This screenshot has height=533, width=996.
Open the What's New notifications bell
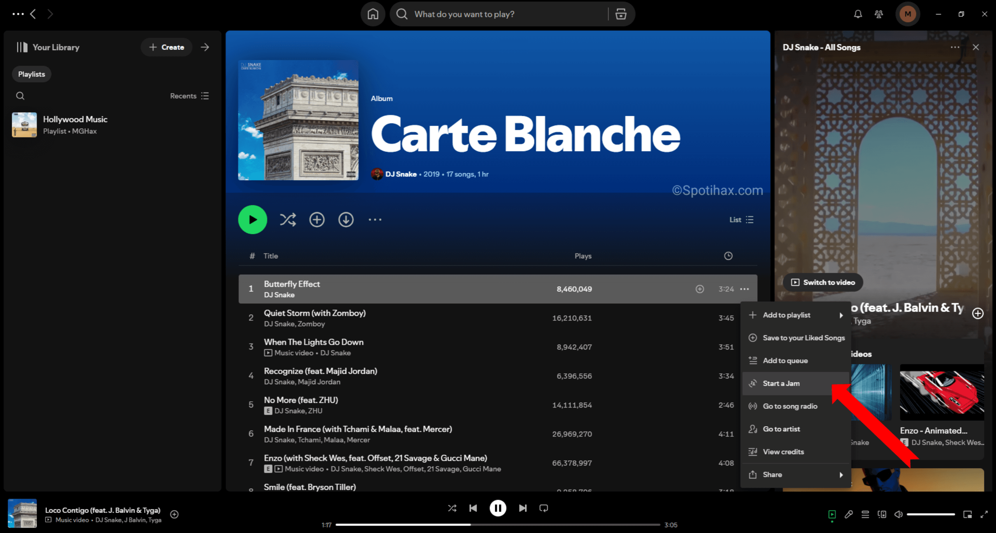[x=858, y=14]
